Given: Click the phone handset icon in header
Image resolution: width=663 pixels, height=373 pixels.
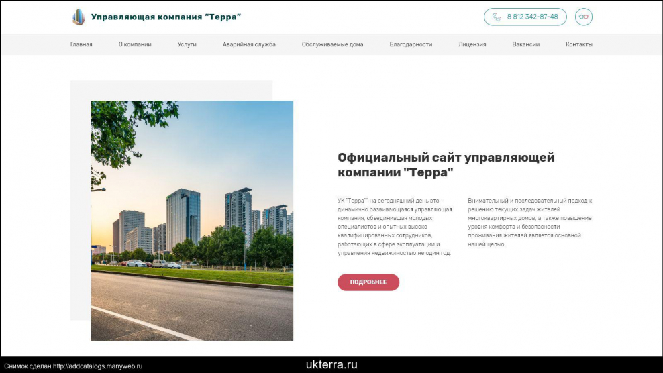Looking at the screenshot, I should (497, 17).
